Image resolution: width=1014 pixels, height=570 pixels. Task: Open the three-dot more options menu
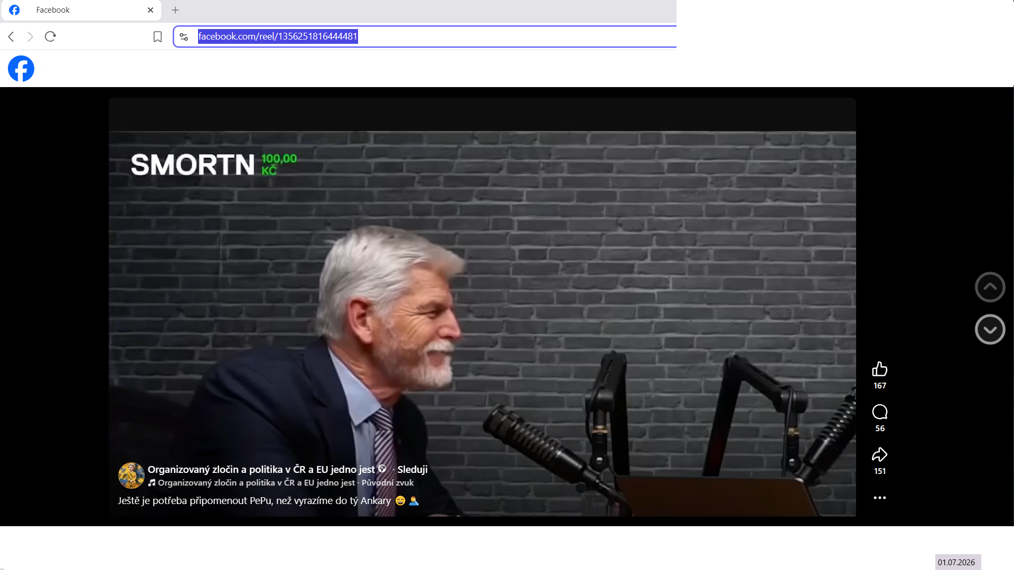(x=880, y=498)
